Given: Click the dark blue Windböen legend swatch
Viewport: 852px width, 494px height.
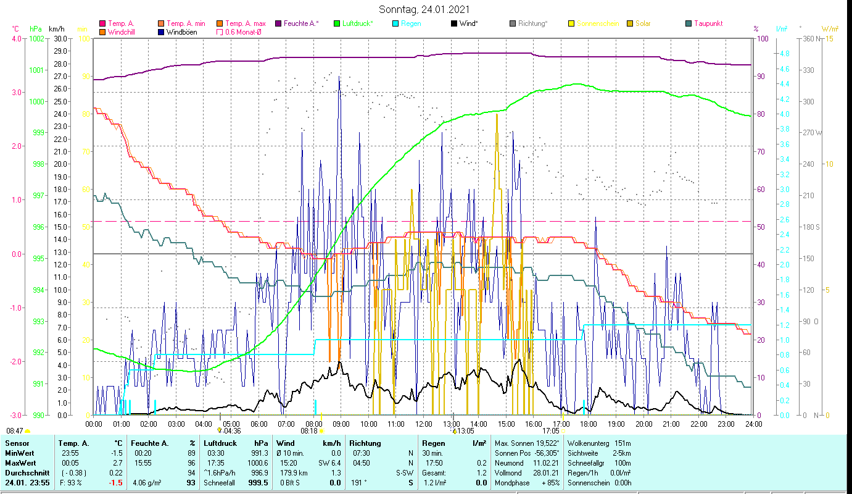Looking at the screenshot, I should point(161,31).
